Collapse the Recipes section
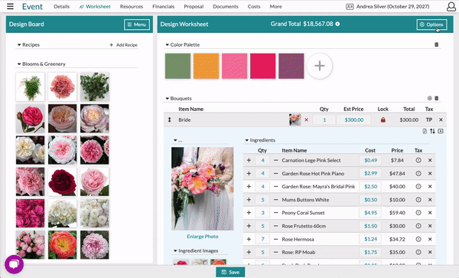 click(19, 45)
